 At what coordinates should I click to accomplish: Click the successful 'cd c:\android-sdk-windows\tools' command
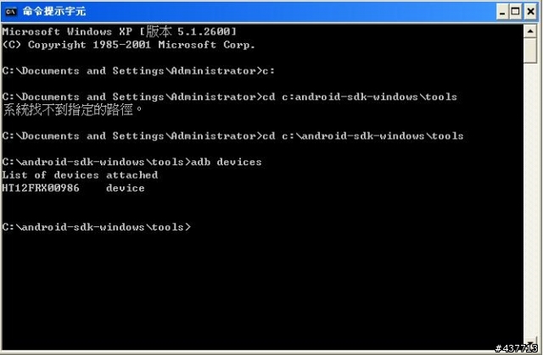click(x=362, y=136)
